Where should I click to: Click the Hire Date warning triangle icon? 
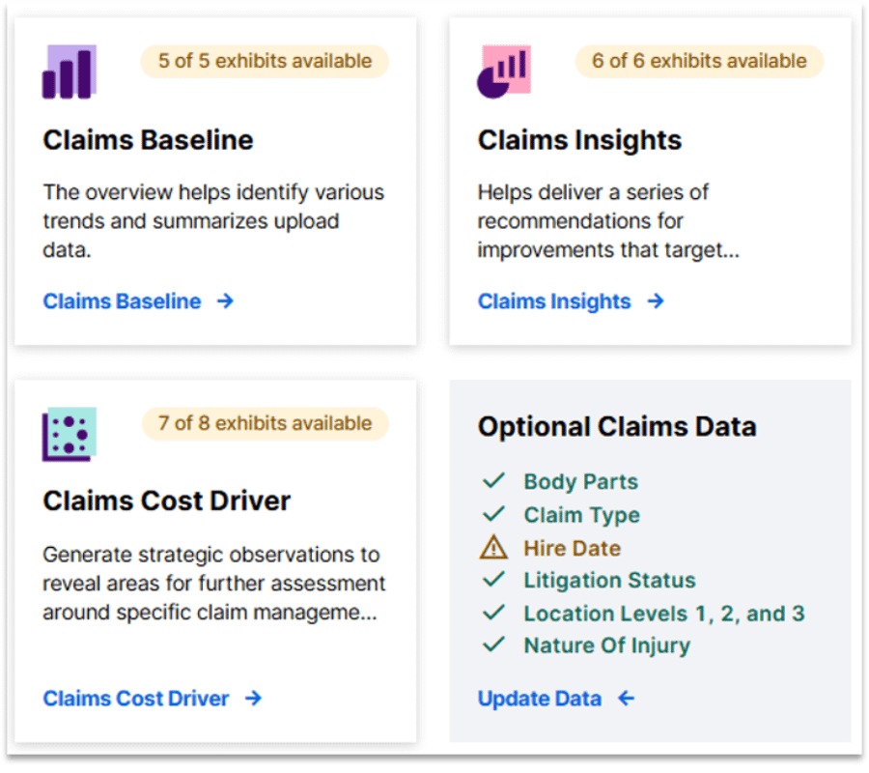(x=493, y=548)
